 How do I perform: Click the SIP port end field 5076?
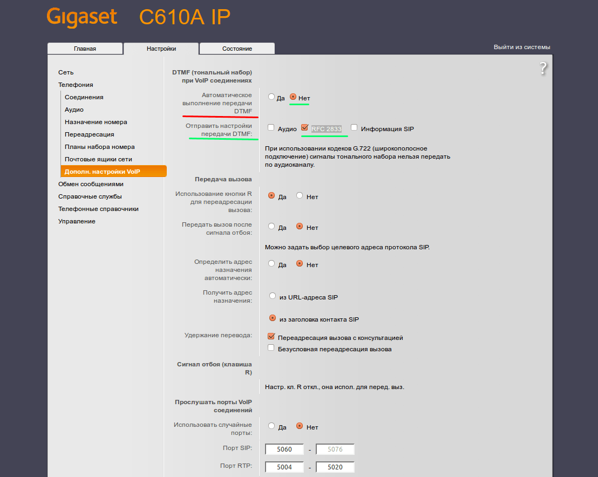tap(335, 449)
